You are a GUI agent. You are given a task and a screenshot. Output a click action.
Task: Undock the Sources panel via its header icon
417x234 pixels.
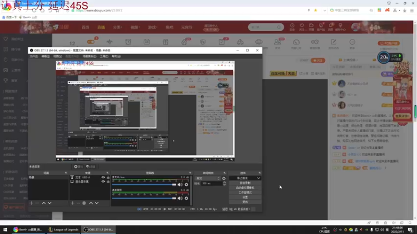(107, 173)
